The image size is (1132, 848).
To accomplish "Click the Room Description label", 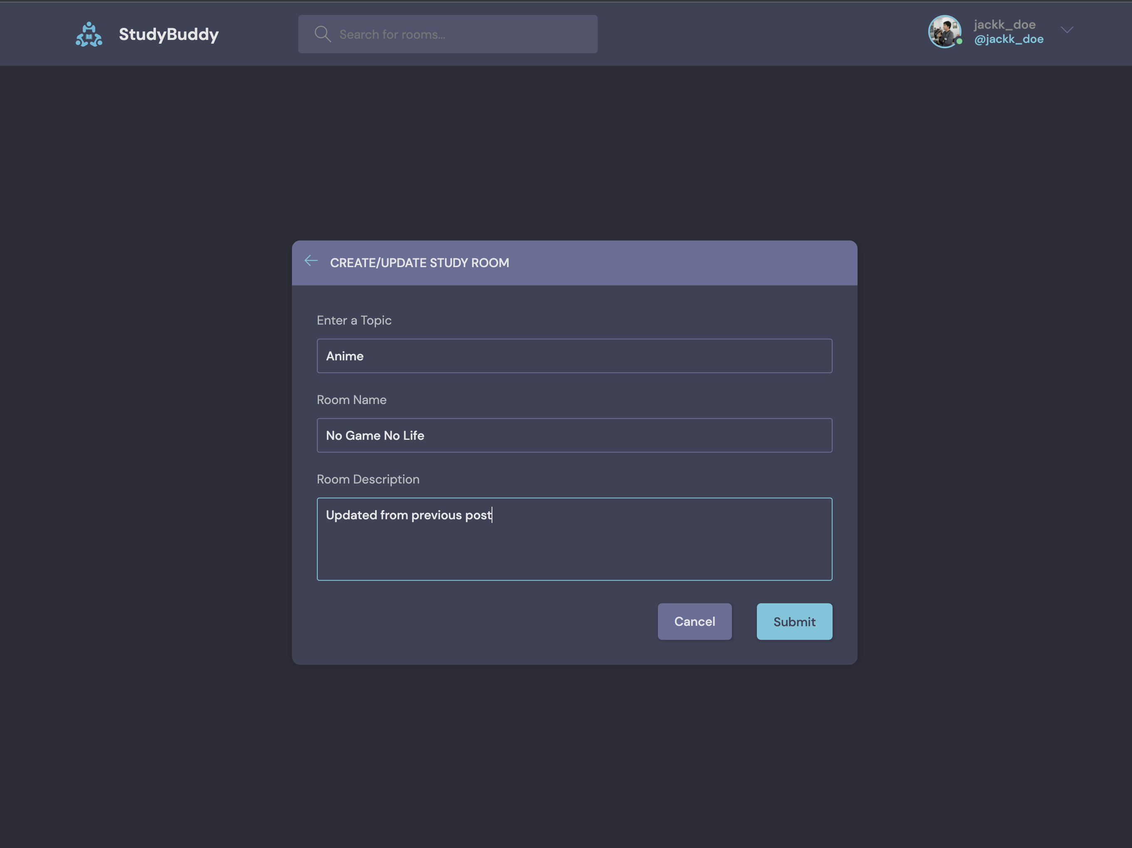I will pos(368,479).
